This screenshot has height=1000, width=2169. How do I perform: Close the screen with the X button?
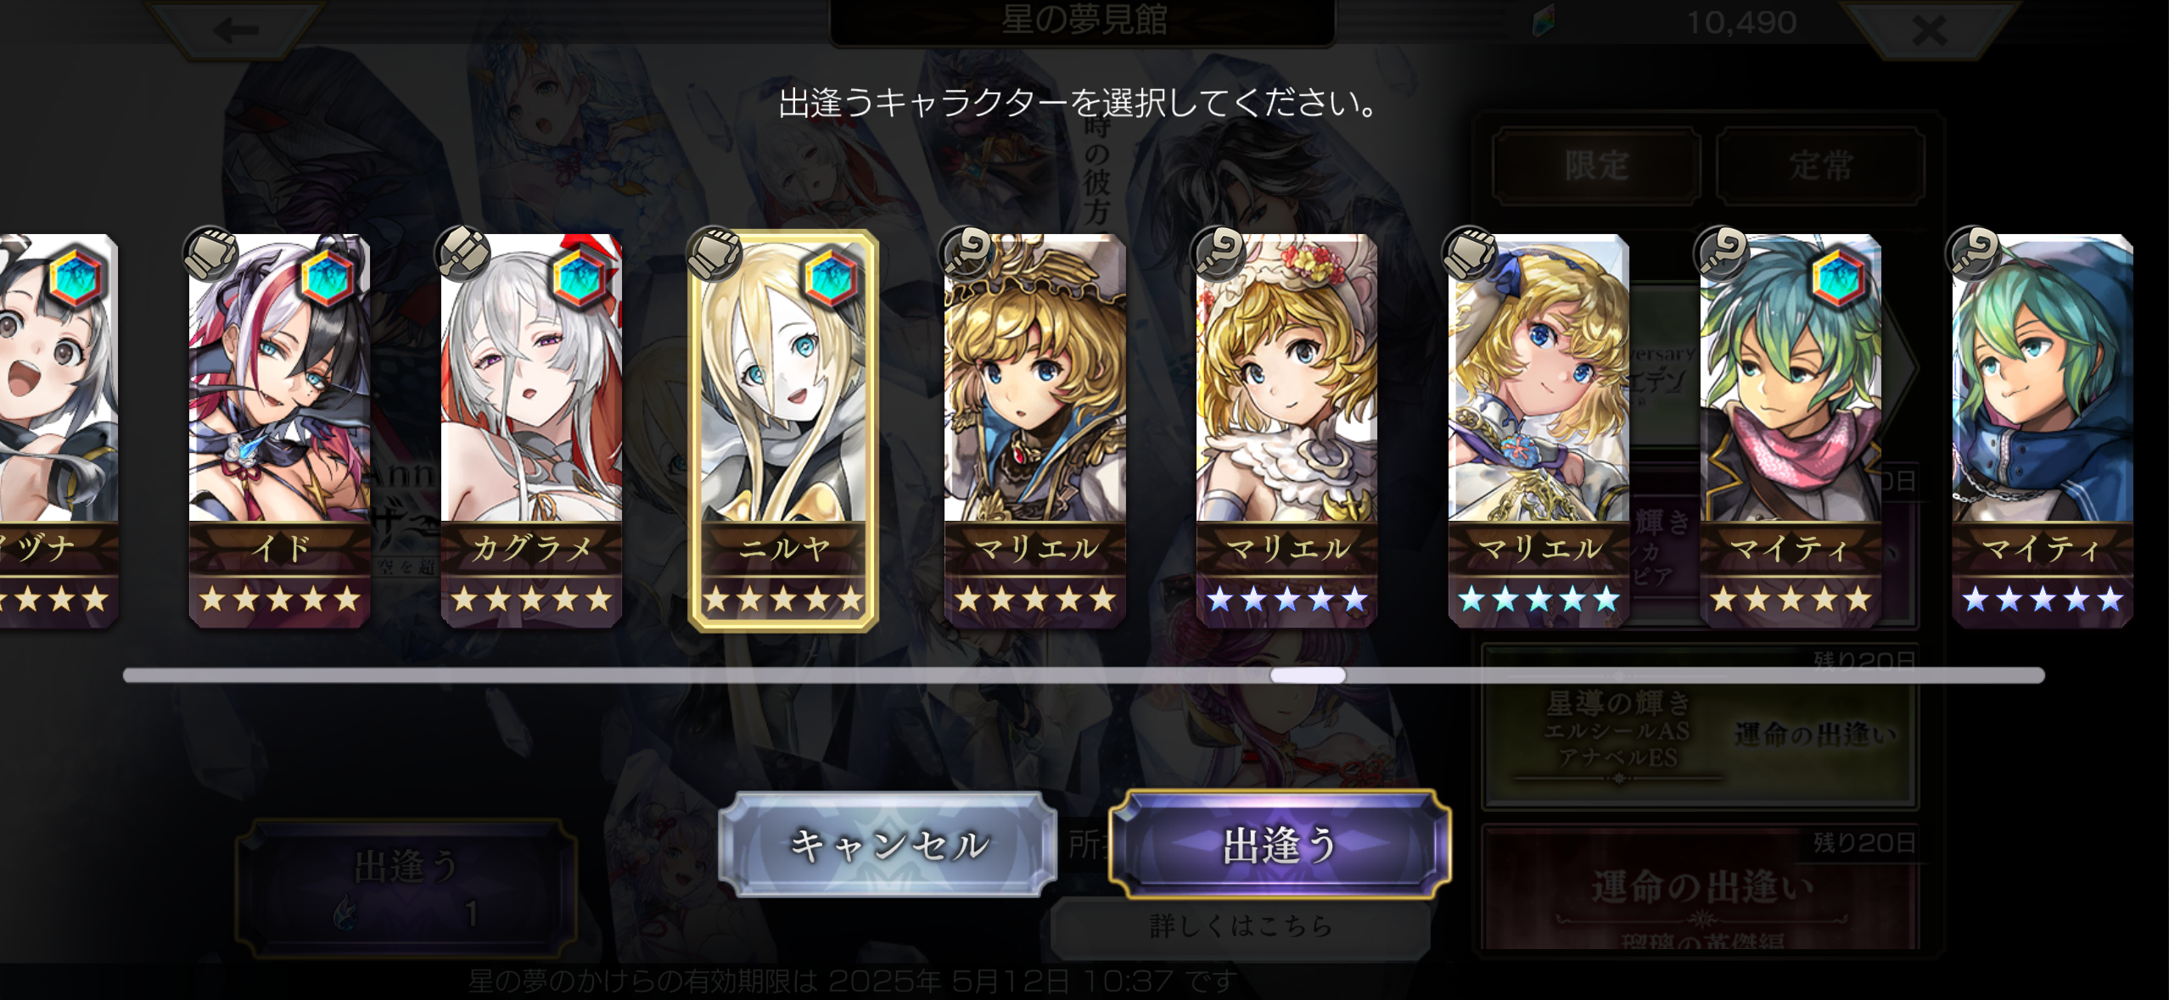coord(1929,31)
